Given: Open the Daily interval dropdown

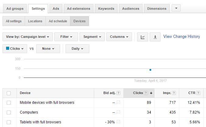Looking at the screenshot, I should pyautogui.click(x=77, y=49).
